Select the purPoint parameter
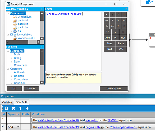Image resolution: width=155 pixels, height=131 pixels. (x=23, y=20)
